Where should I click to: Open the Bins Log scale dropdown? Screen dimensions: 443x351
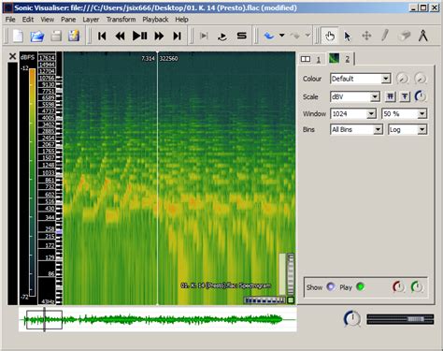[x=407, y=129]
